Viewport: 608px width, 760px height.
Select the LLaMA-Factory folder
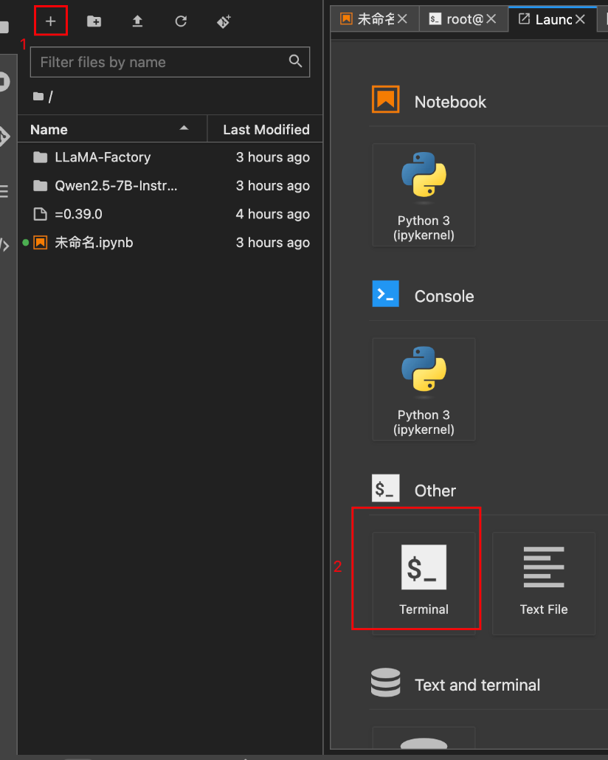click(x=170, y=157)
